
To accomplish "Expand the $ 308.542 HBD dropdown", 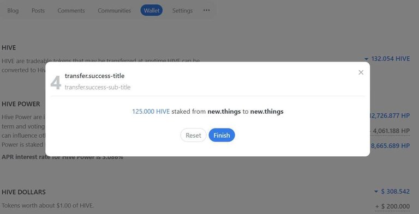I will click(x=392, y=192).
